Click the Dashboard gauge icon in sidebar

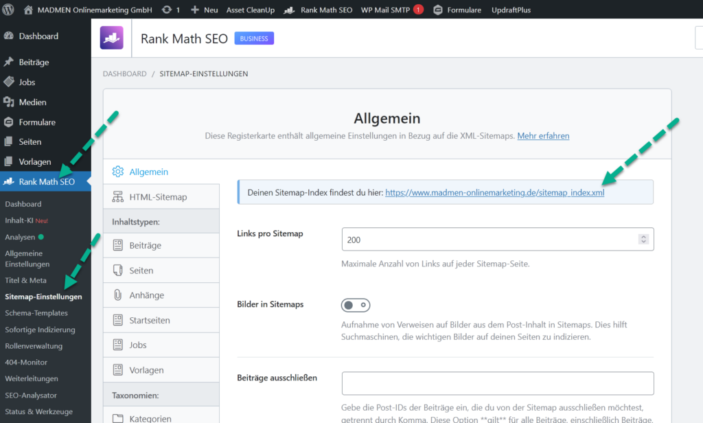point(8,36)
